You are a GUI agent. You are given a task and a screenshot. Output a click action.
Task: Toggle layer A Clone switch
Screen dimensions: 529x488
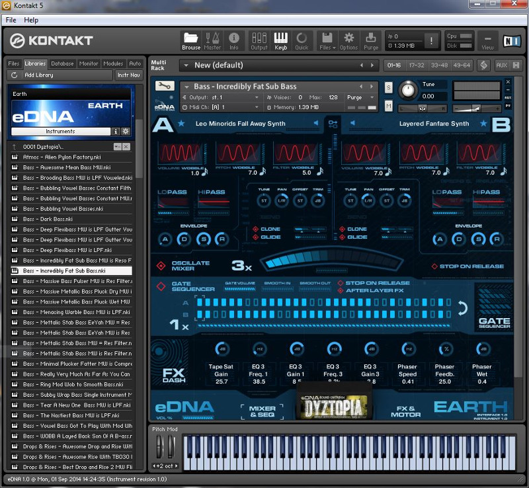pyautogui.click(x=256, y=229)
